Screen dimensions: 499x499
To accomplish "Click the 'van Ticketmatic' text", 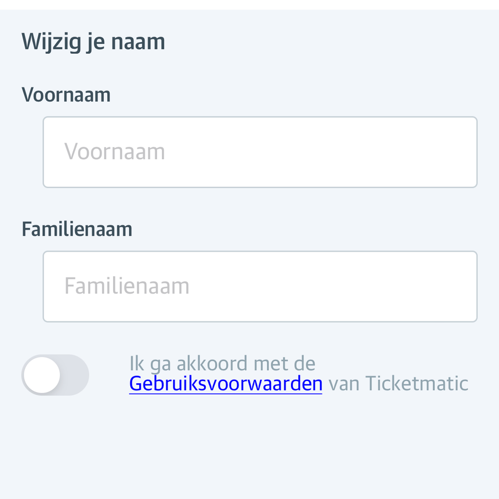I will 398,384.
